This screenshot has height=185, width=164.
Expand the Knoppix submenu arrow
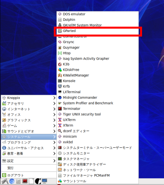[x=54, y=98]
